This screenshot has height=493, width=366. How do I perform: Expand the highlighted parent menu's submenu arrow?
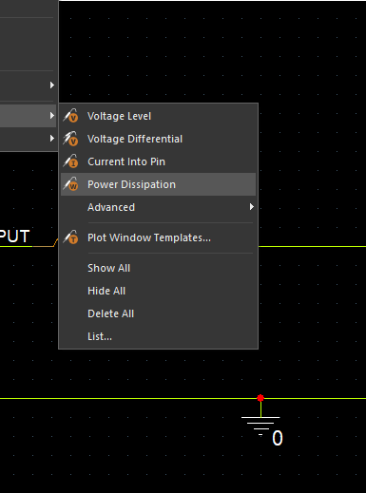[52, 116]
